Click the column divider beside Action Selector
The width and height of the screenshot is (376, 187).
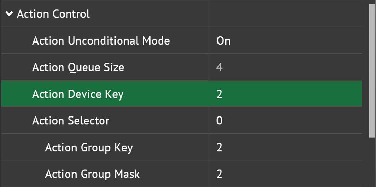coord(209,121)
